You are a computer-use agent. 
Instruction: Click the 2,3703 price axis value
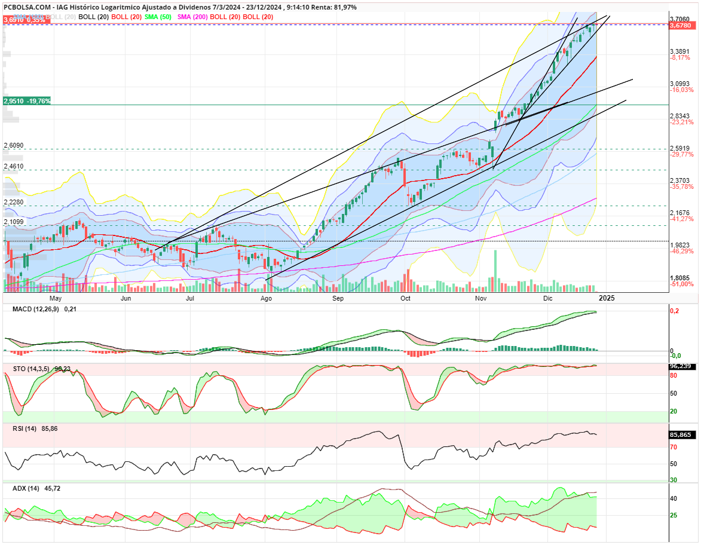pos(679,180)
